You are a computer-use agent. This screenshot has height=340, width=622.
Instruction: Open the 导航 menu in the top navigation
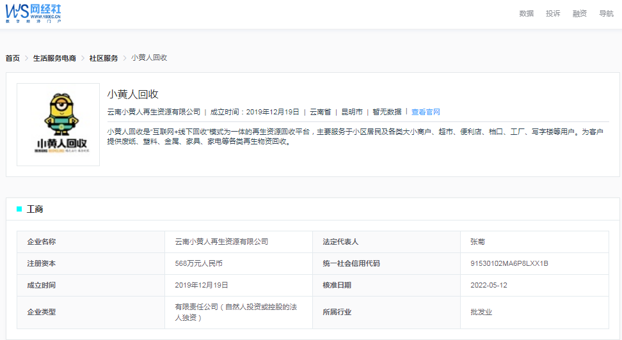tap(606, 13)
